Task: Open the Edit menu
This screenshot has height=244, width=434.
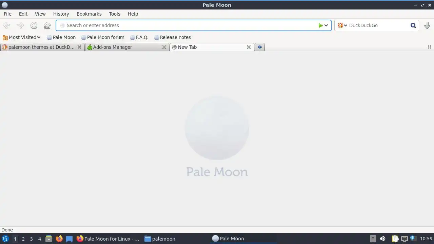Action: [x=23, y=14]
